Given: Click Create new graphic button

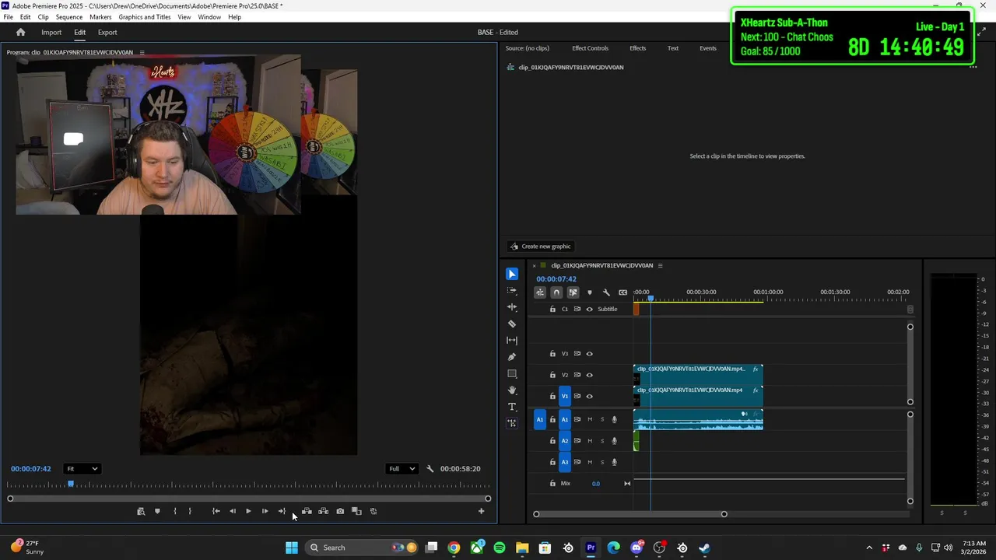Looking at the screenshot, I should 540,247.
